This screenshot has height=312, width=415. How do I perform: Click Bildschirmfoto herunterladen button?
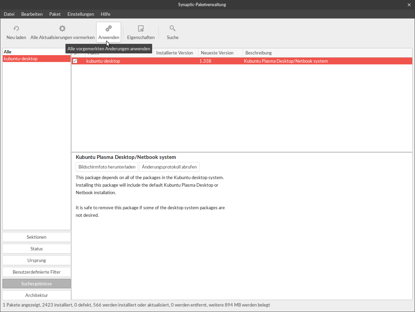click(107, 167)
